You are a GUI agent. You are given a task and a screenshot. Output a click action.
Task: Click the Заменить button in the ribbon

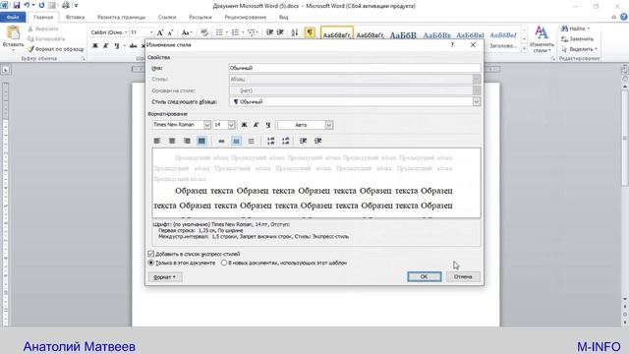click(x=577, y=39)
